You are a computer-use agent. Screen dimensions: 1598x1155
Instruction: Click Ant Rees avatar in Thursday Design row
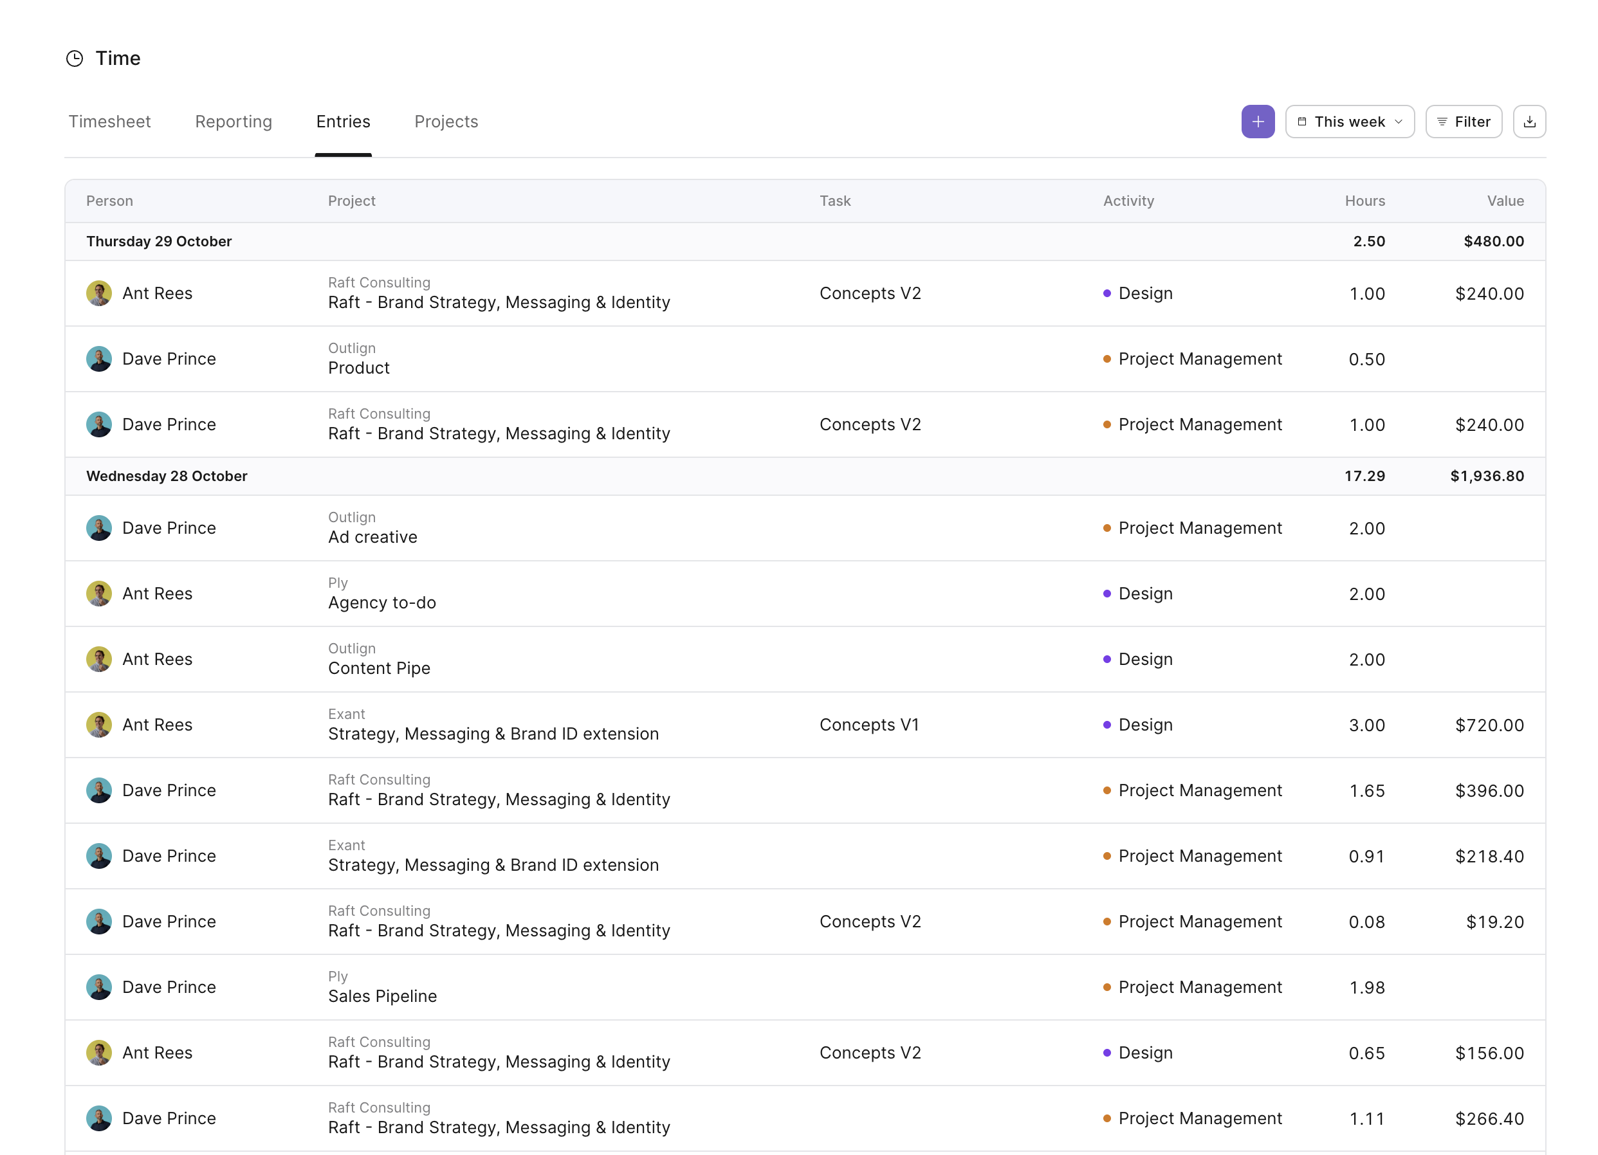point(98,294)
